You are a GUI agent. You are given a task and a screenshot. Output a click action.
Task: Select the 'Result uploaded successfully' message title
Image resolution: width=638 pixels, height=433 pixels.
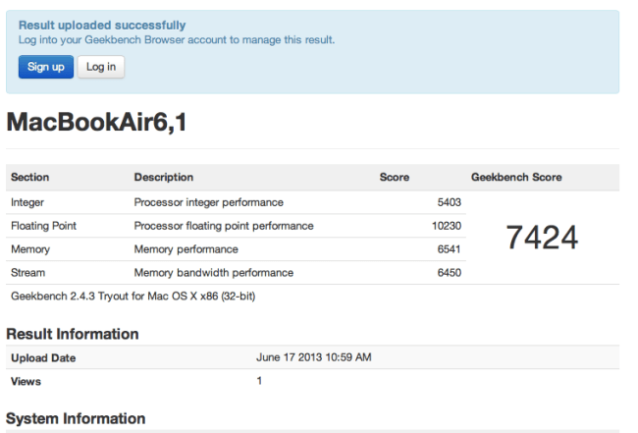click(102, 25)
